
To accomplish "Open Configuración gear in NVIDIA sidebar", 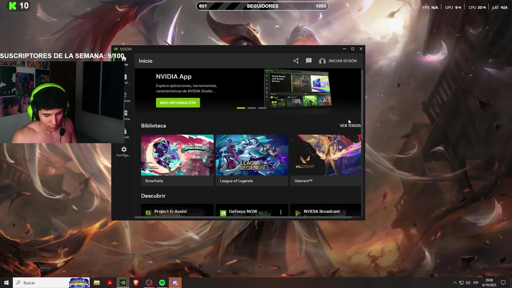I will pyautogui.click(x=124, y=149).
